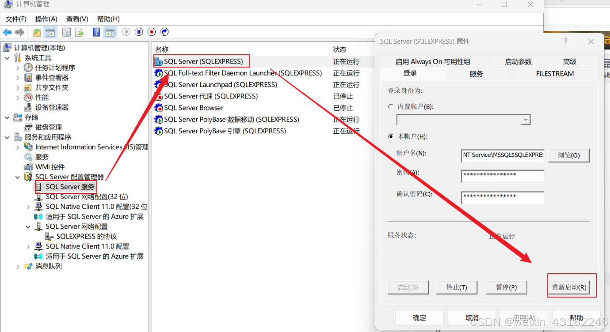
Task: Click into the 帐户名(N) input field
Action: point(503,155)
